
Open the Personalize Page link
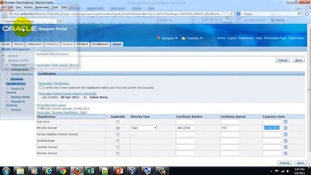click(x=275, y=38)
